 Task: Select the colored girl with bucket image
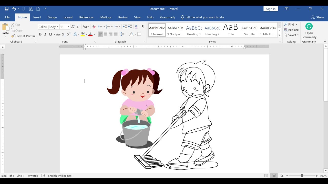[135, 108]
